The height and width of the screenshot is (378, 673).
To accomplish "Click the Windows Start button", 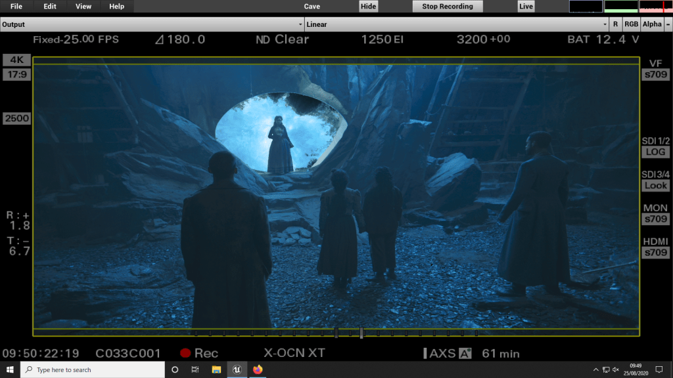I will [10, 369].
